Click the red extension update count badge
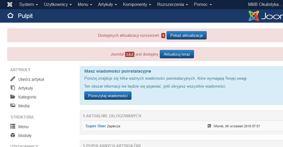 tap(163, 36)
